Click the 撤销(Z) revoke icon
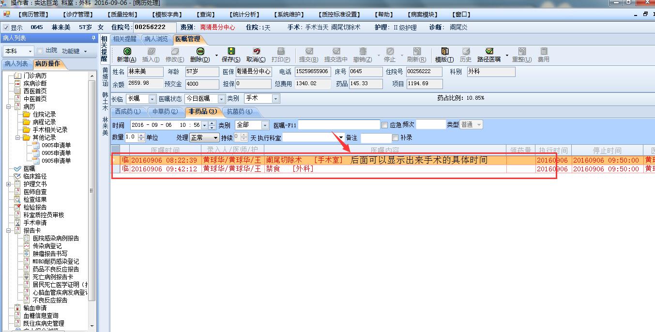Viewport: 655px width, 332px height. click(x=363, y=51)
